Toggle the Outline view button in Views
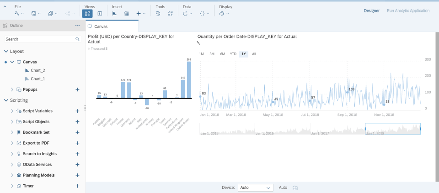The height and width of the screenshot is (193, 439). pos(87,14)
